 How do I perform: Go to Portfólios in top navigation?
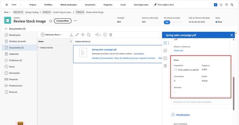click(48, 5)
